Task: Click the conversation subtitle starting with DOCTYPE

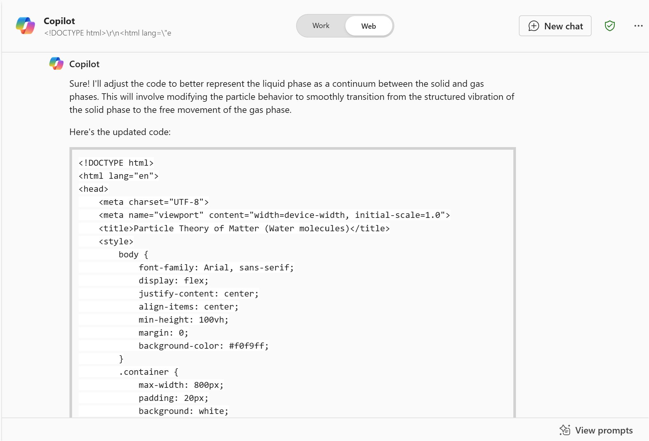Action: pyautogui.click(x=108, y=33)
